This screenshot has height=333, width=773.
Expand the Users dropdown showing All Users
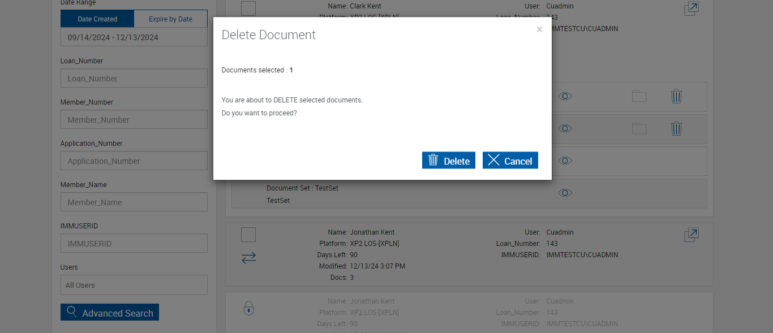134,285
